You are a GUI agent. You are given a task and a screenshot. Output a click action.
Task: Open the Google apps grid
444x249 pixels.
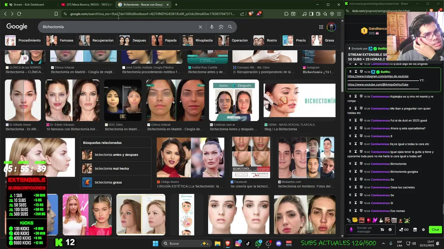[x=321, y=27]
